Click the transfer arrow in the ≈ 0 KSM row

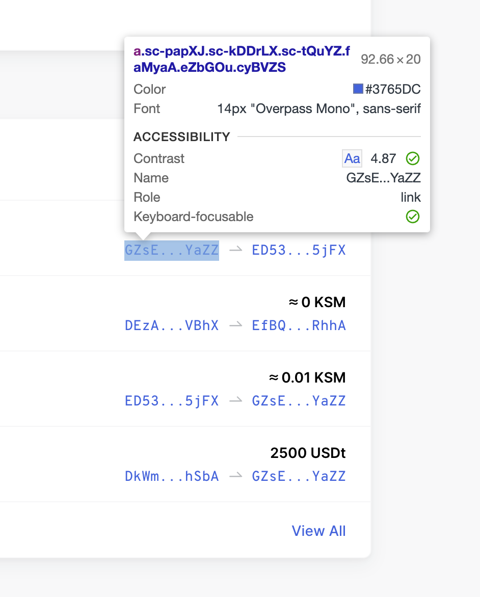pos(235,325)
